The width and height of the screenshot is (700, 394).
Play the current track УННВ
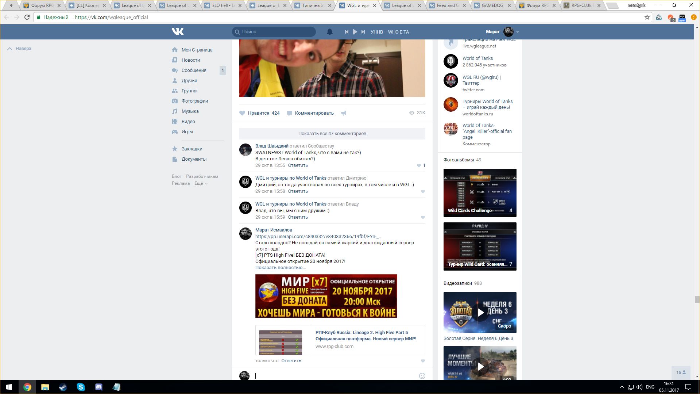click(x=355, y=32)
